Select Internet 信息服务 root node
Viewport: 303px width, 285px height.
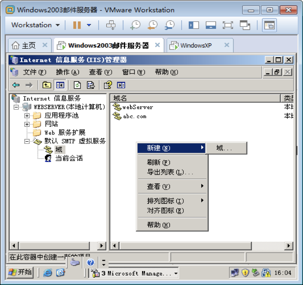(52, 98)
